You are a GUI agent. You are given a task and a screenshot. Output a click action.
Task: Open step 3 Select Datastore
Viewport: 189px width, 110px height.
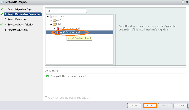pyautogui.click(x=16, y=19)
